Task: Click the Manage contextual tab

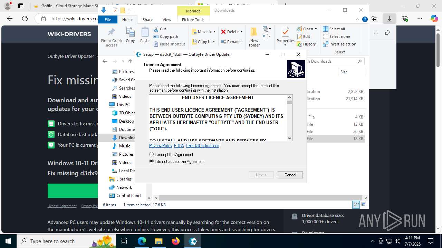Action: tap(193, 11)
